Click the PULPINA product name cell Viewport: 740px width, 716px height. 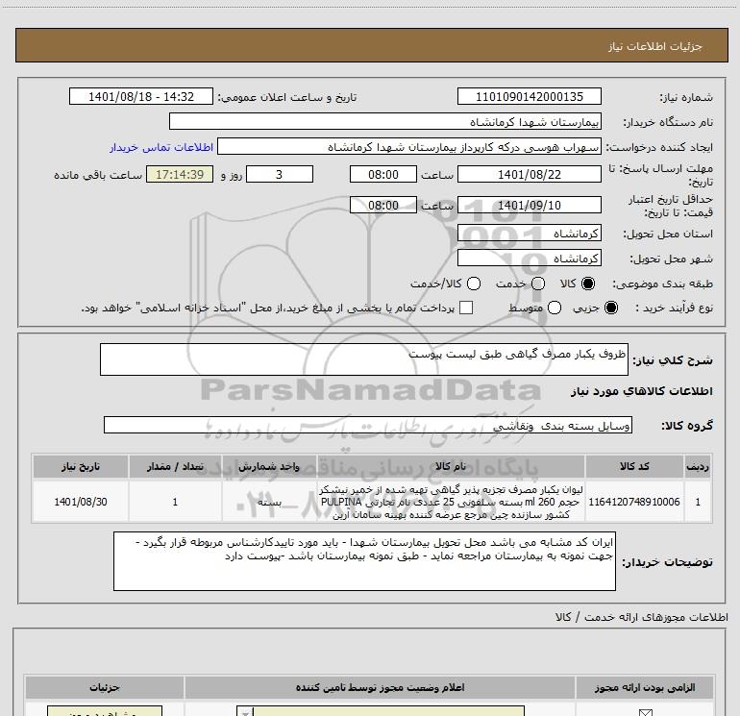coord(451,502)
